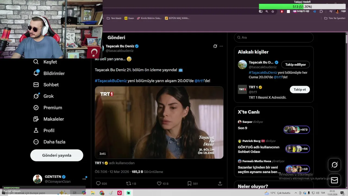Click Gönderi yayınla button
The image size is (348, 196).
57,155
